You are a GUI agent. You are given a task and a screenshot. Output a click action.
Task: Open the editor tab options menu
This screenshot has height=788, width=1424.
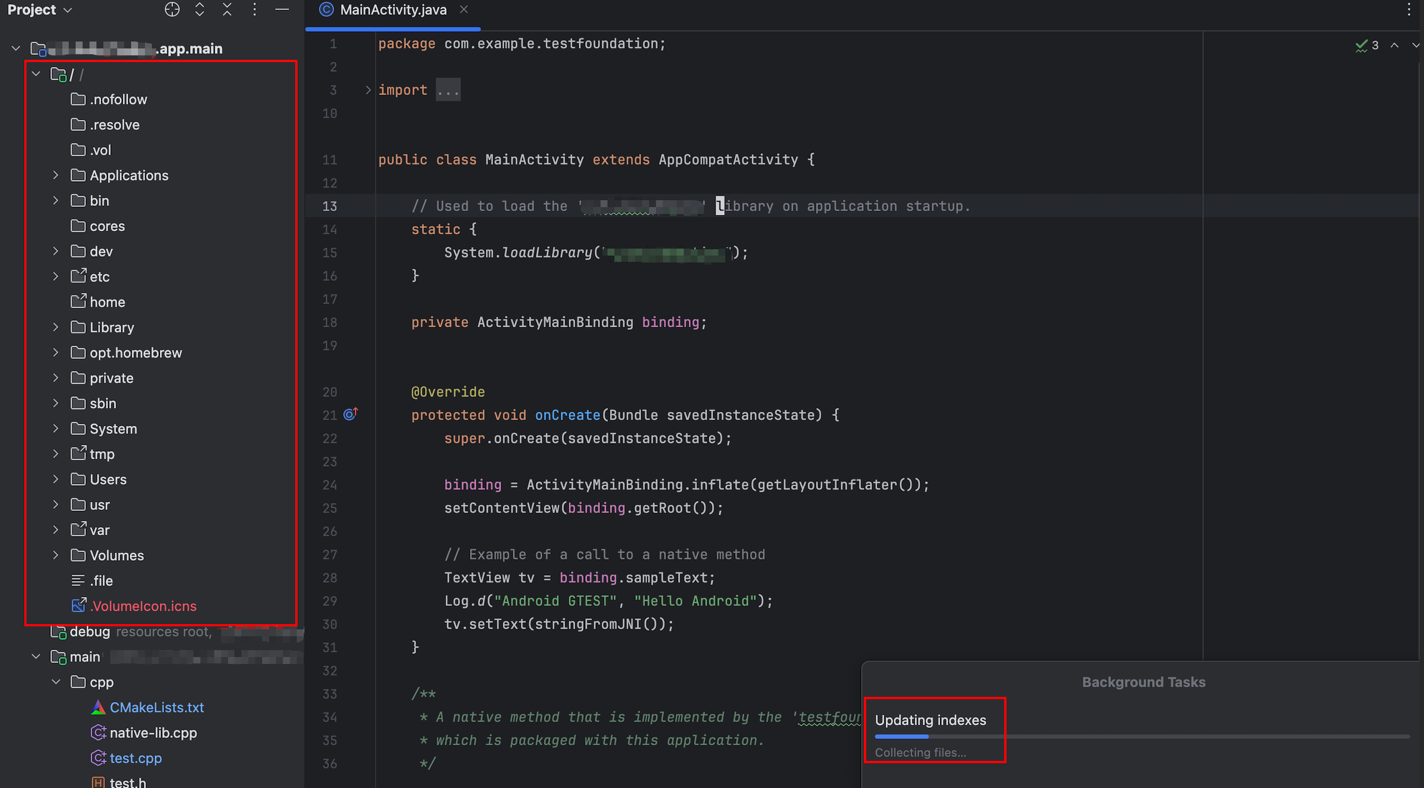pyautogui.click(x=1409, y=10)
